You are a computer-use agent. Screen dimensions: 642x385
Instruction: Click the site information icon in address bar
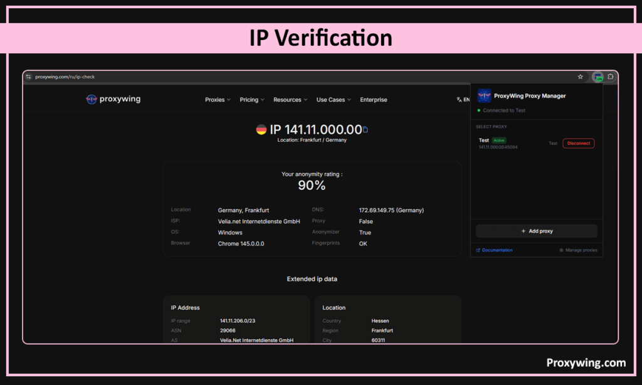click(28, 76)
